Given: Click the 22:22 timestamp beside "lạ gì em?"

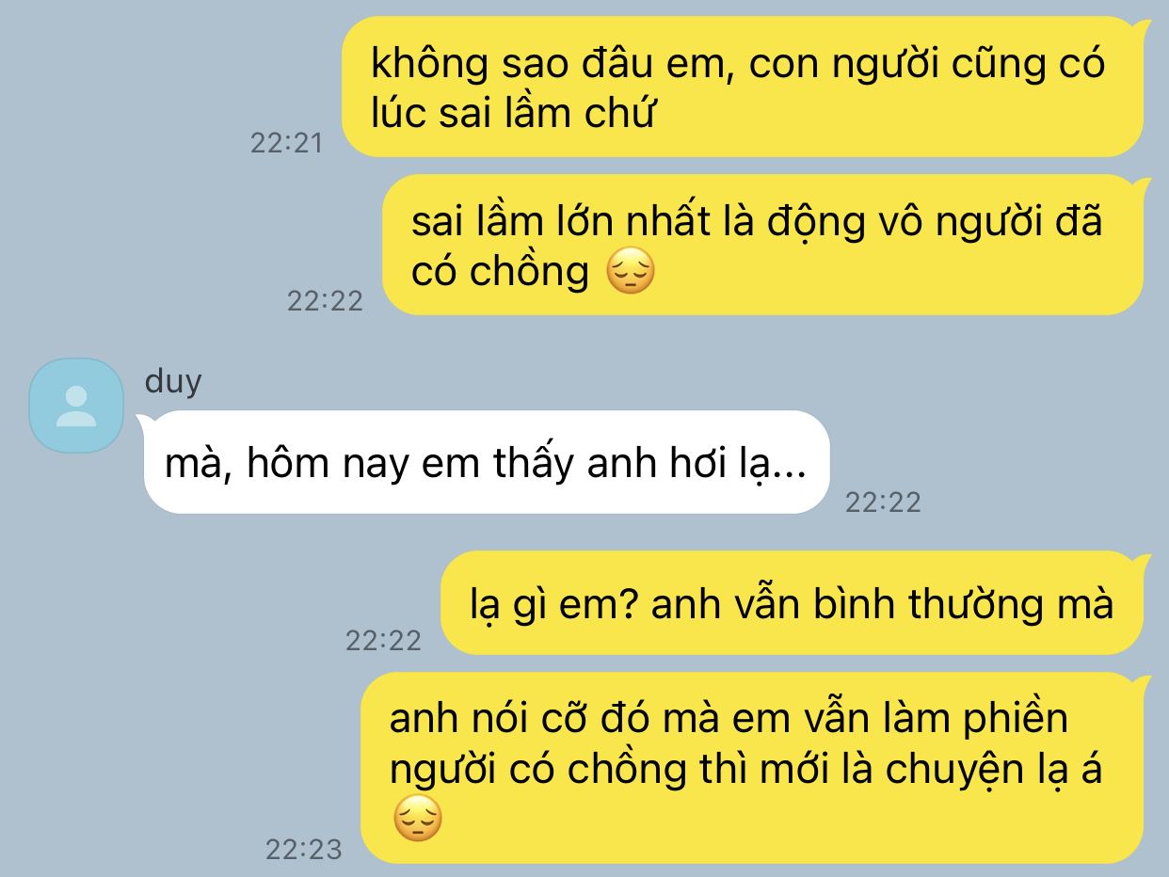Looking at the screenshot, I should [x=383, y=640].
